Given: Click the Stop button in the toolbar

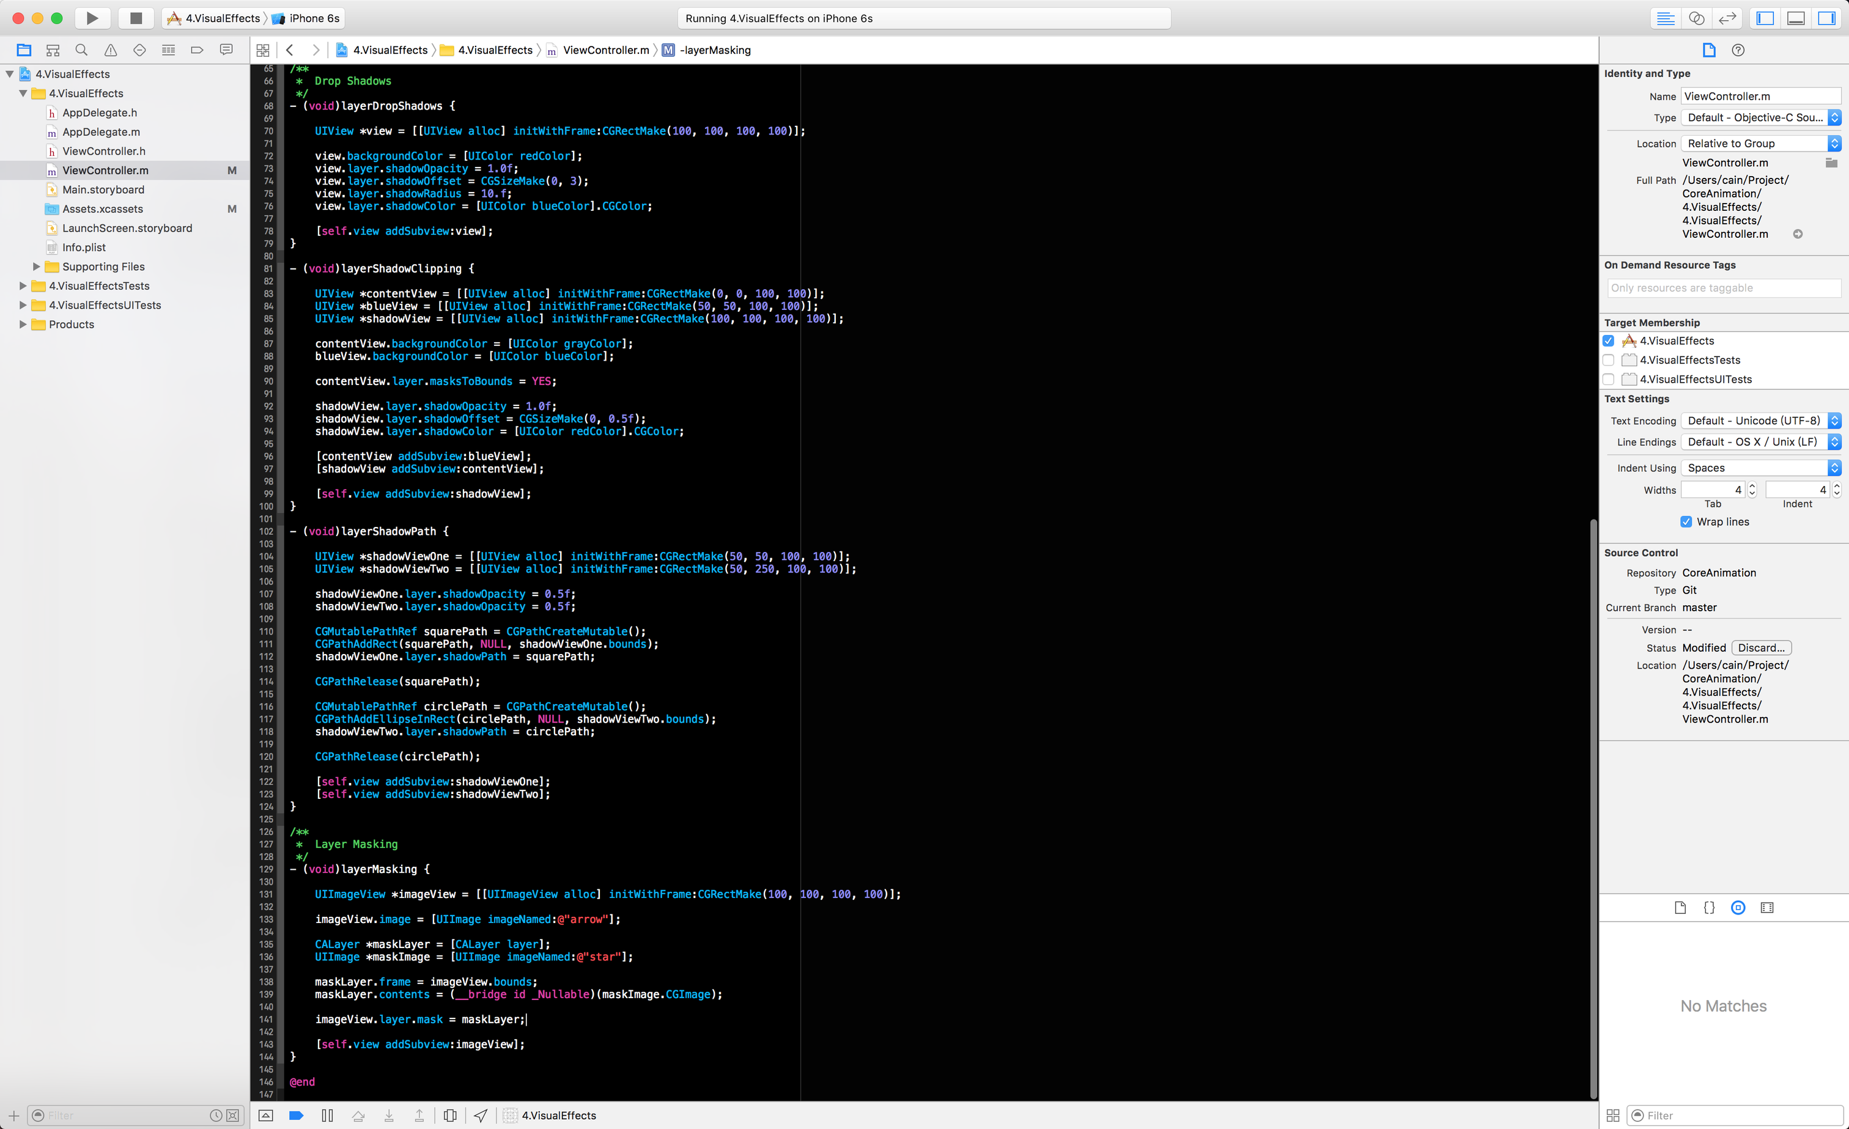Looking at the screenshot, I should click(x=136, y=18).
